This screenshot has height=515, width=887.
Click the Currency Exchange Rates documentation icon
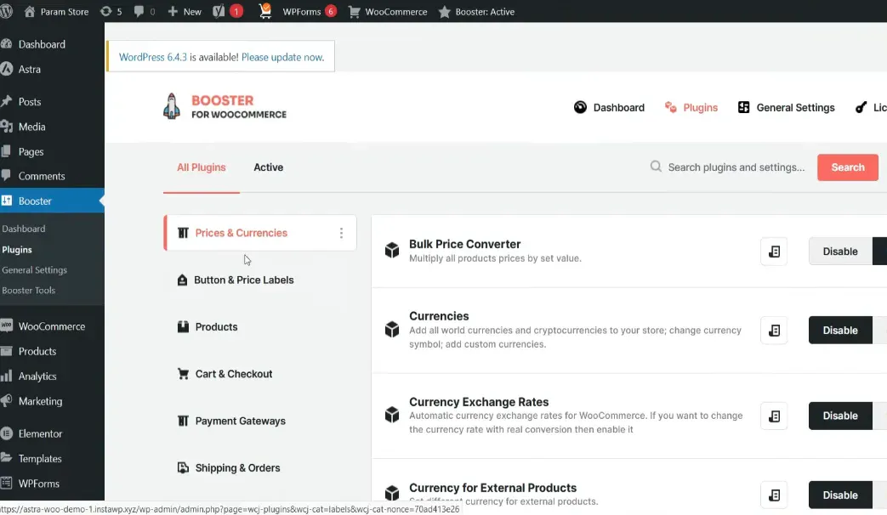coord(774,416)
